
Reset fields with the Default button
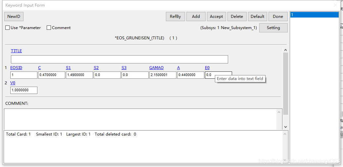click(x=258, y=17)
